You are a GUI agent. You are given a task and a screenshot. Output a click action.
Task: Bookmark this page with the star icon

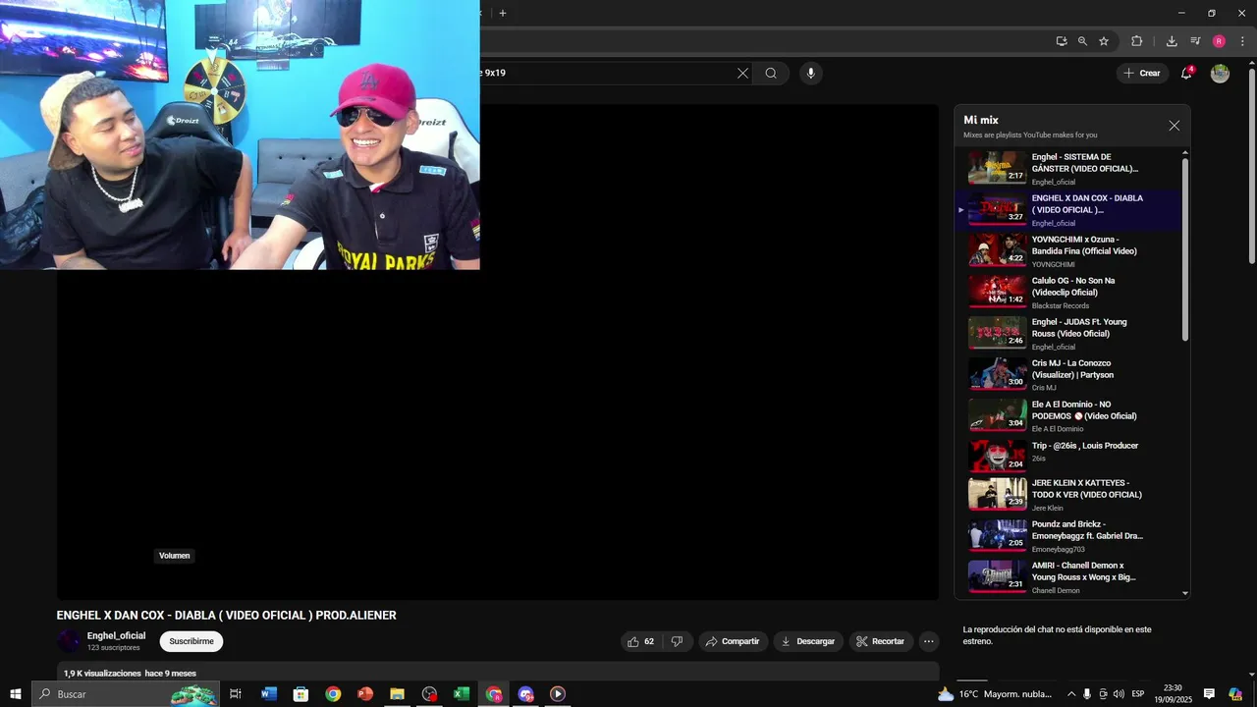tap(1104, 41)
